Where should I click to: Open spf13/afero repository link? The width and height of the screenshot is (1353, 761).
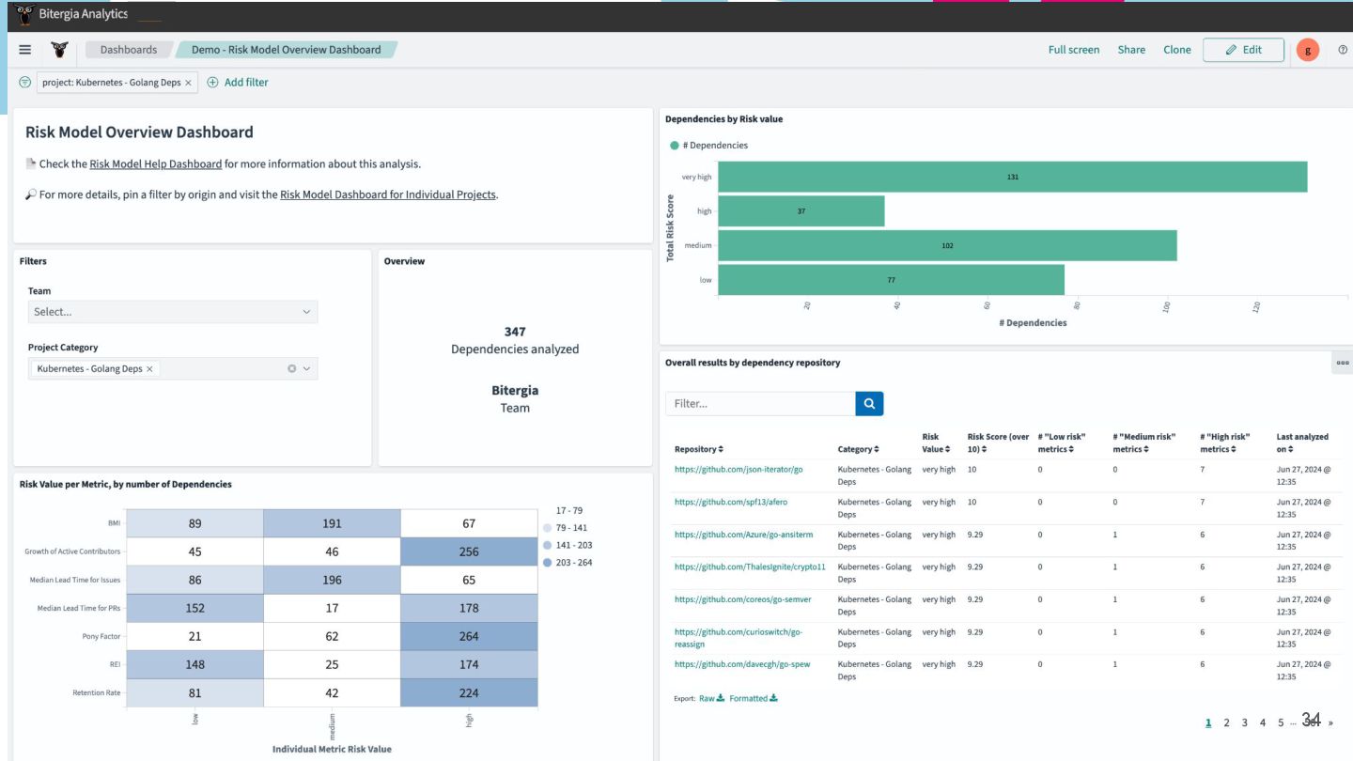pos(731,502)
